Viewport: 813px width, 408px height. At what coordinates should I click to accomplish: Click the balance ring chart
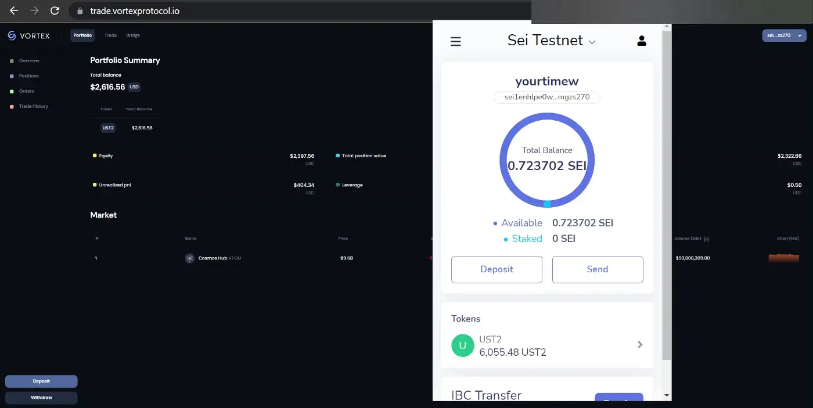pyautogui.click(x=547, y=160)
